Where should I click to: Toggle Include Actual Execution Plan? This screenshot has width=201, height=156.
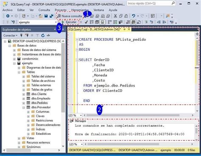[x=109, y=22]
